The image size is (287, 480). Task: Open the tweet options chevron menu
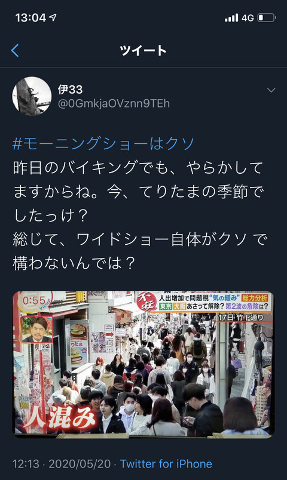271,90
